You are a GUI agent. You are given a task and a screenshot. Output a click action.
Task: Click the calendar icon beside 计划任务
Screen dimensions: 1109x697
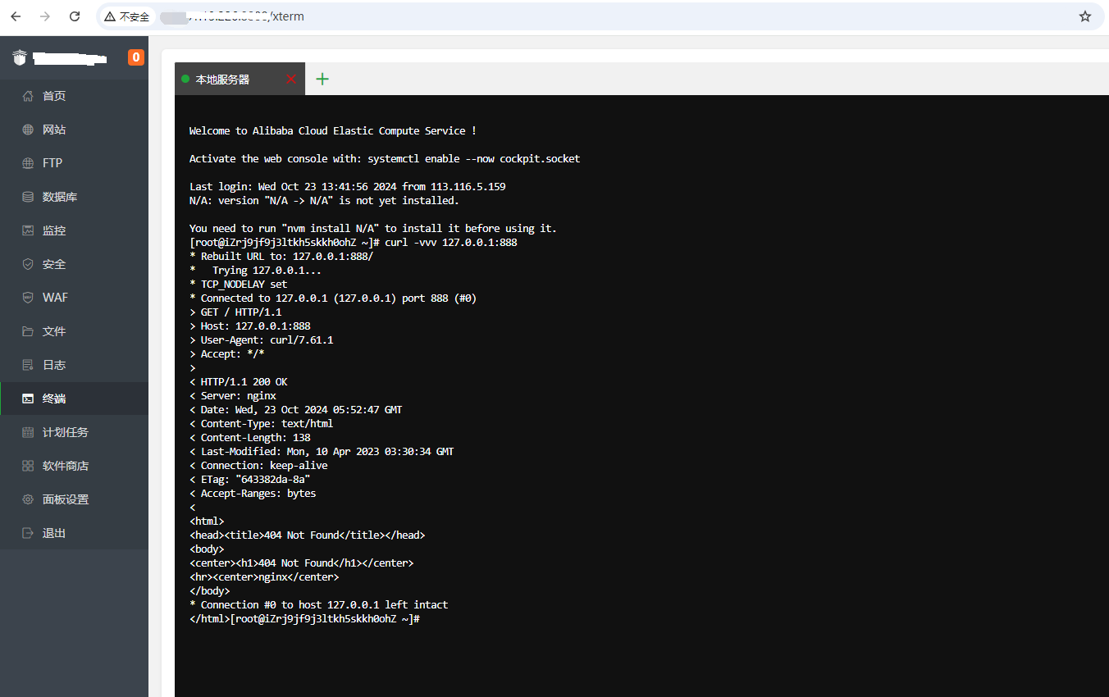click(x=28, y=432)
